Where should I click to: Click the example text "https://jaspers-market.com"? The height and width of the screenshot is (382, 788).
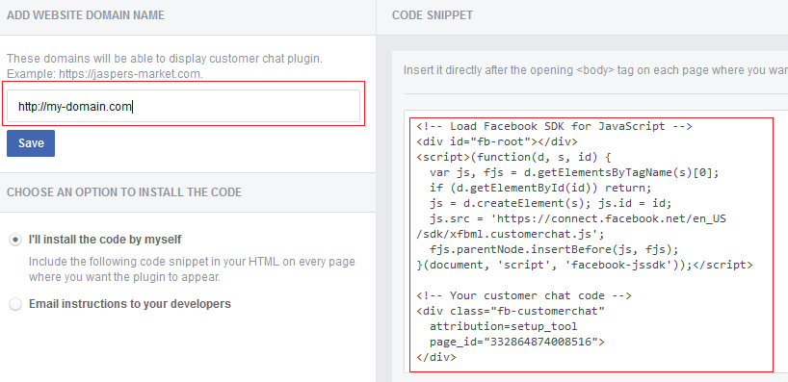pyautogui.click(x=130, y=74)
